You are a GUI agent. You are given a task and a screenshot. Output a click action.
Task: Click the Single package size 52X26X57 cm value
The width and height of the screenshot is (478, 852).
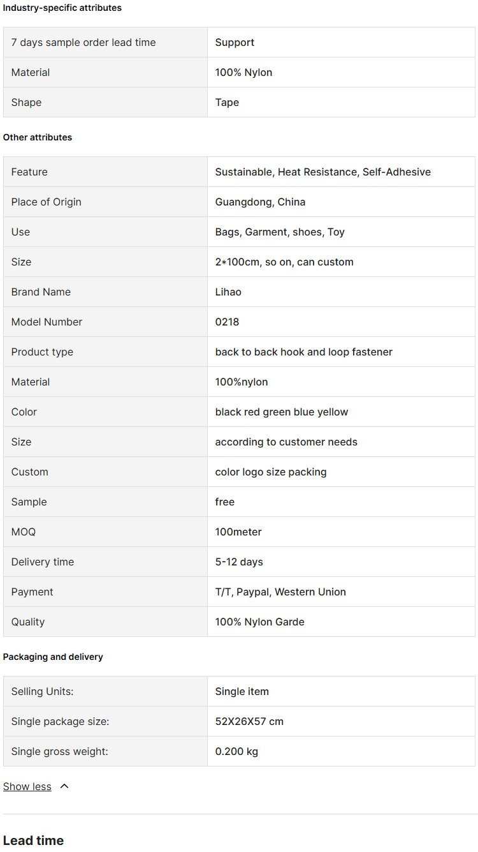coord(249,721)
